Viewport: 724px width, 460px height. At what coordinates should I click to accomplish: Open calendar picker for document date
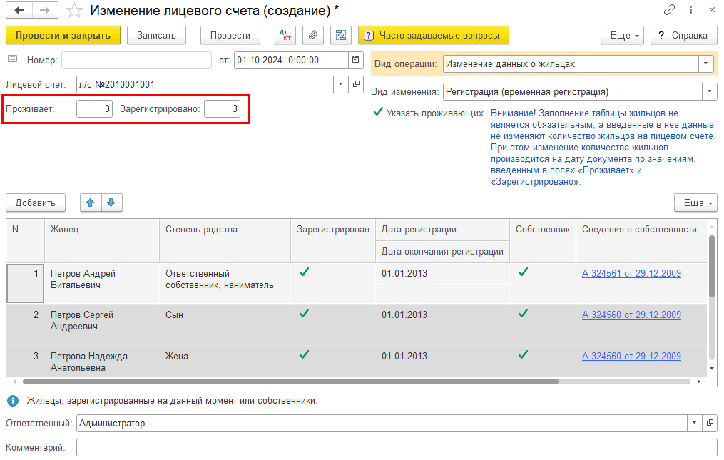tap(356, 61)
